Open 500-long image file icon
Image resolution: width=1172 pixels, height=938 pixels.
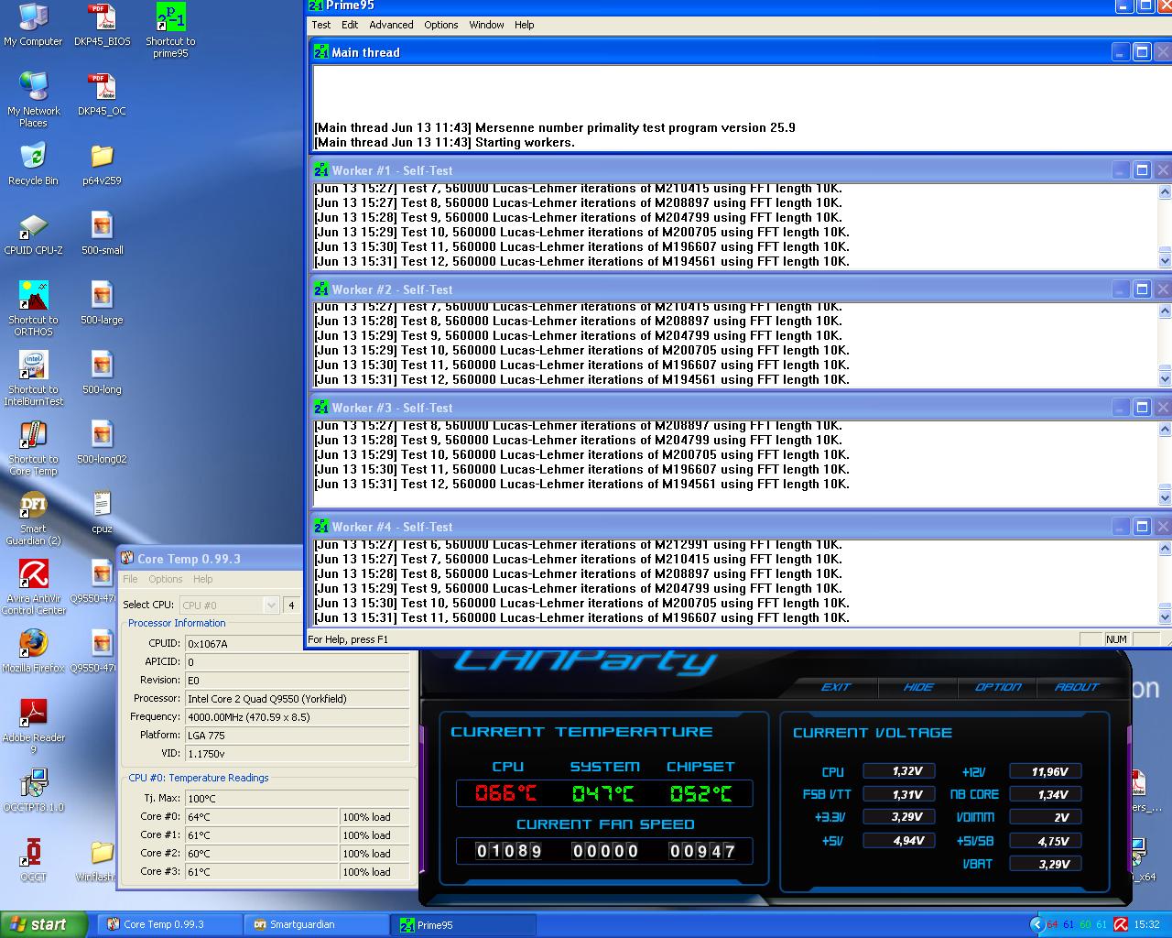coord(102,374)
